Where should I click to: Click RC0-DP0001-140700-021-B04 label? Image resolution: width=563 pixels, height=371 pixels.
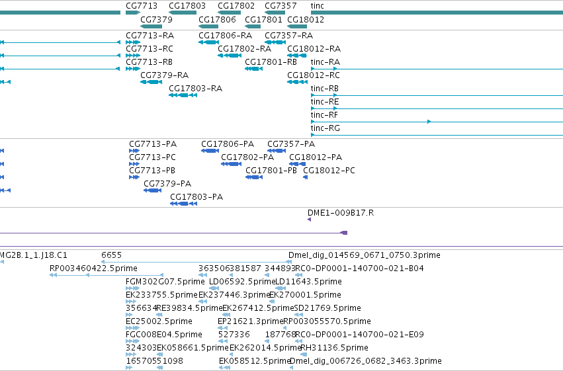(x=359, y=268)
